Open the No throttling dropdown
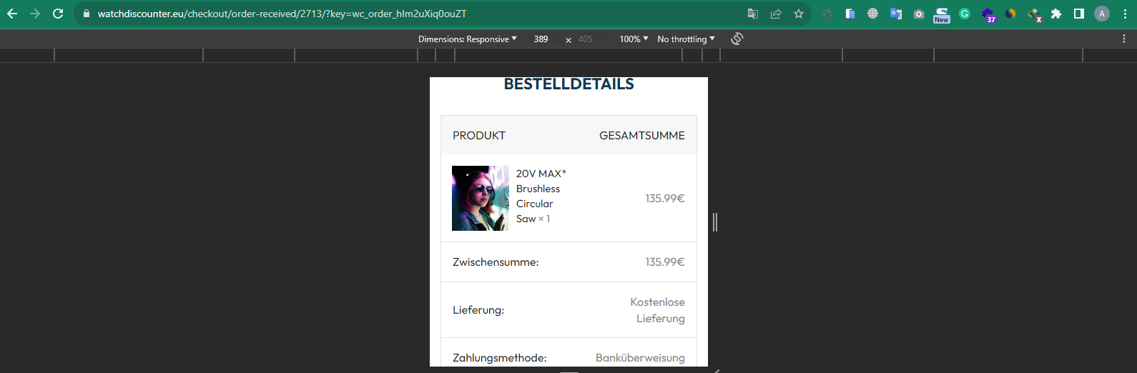 point(686,39)
